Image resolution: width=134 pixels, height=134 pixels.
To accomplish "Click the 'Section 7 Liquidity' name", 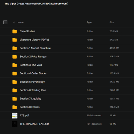I will pos(30,99).
